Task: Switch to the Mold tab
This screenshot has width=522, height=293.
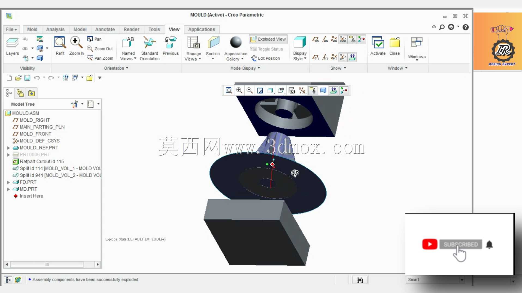Action: click(32, 29)
